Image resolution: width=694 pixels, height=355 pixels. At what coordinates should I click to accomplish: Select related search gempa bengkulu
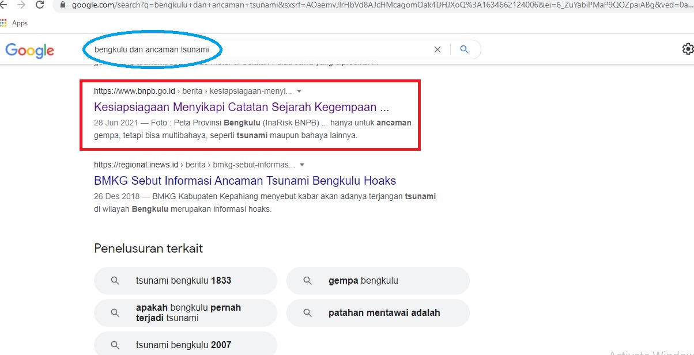pyautogui.click(x=378, y=281)
